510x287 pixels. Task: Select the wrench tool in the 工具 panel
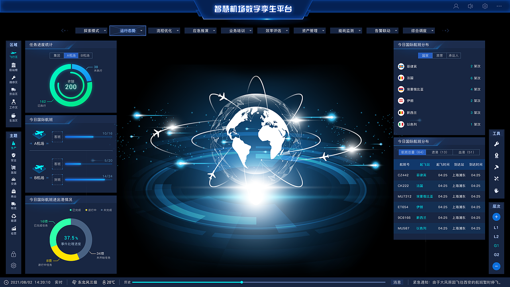pyautogui.click(x=496, y=143)
